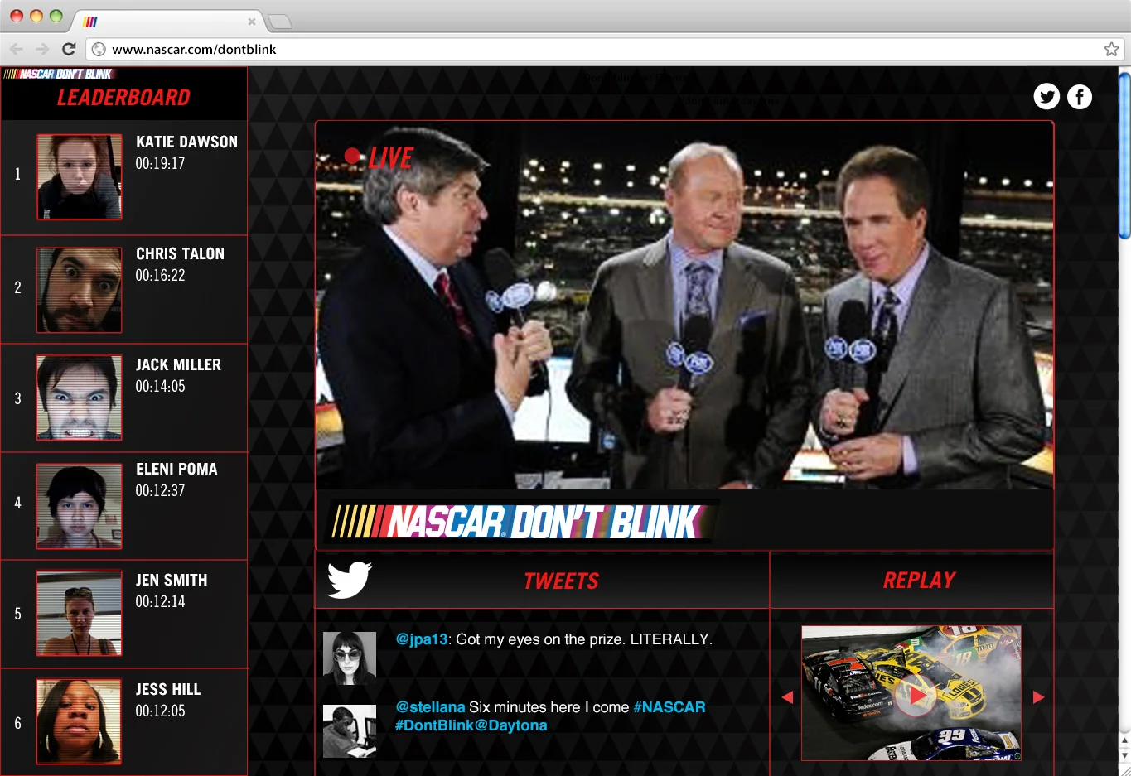This screenshot has width=1131, height=776.
Task: Click the time 00:14:05
Action: (x=160, y=387)
